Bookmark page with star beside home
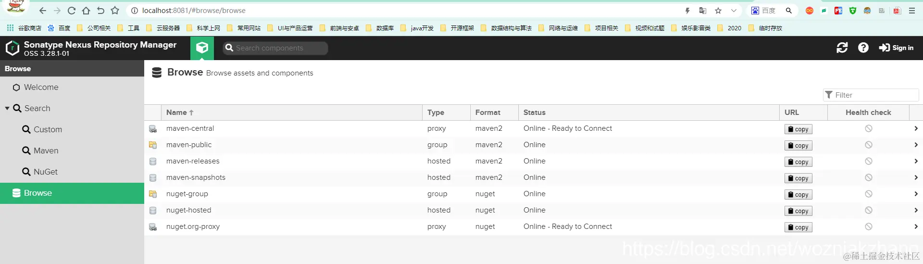 pyautogui.click(x=115, y=11)
